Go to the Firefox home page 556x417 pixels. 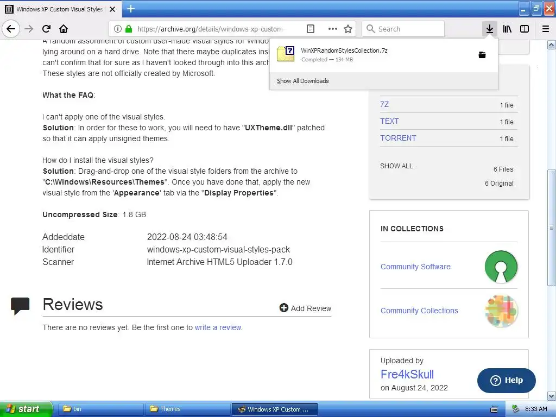tap(64, 29)
